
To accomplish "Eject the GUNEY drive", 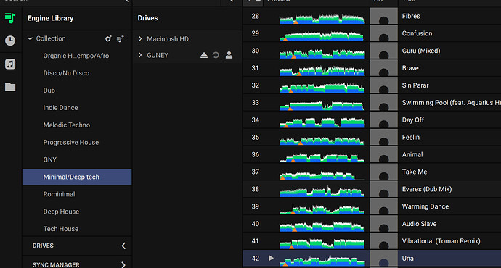I will coord(204,55).
